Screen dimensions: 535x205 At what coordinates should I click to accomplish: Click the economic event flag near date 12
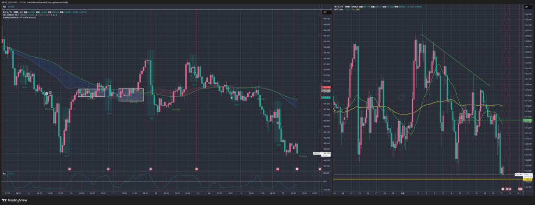[151, 169]
